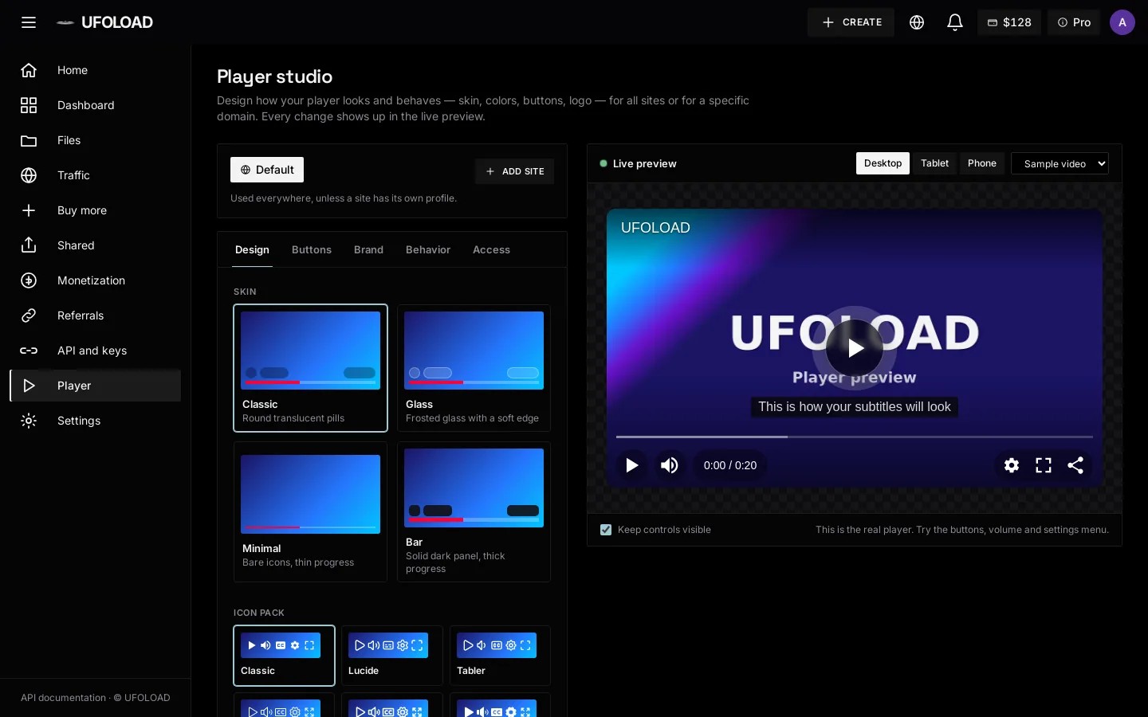The image size is (1148, 717).
Task: Select Desktop preview mode
Action: (x=883, y=163)
